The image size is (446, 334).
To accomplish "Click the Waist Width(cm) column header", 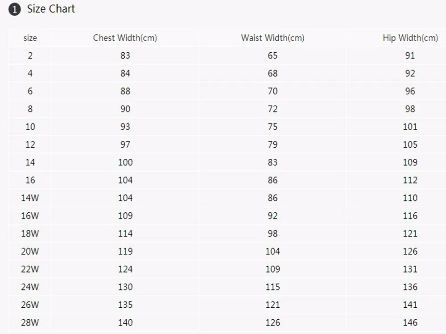I will click(273, 38).
